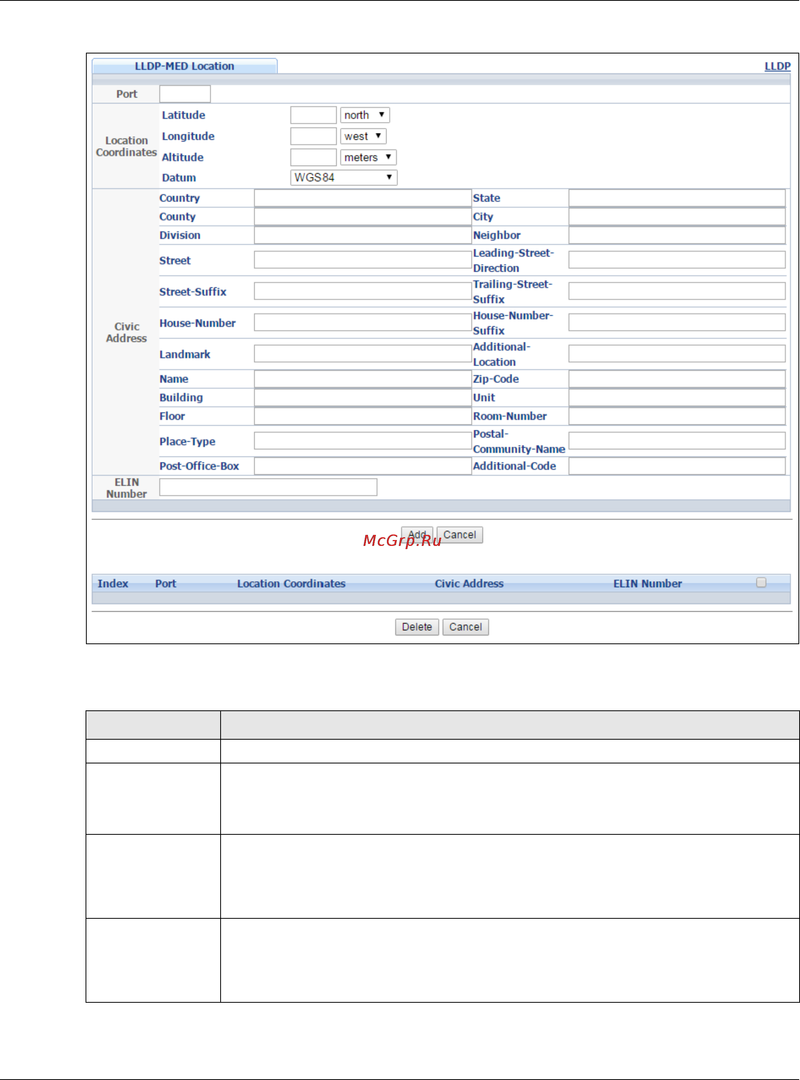Click the Delete button
This screenshot has height=1080, width=800.
(417, 627)
